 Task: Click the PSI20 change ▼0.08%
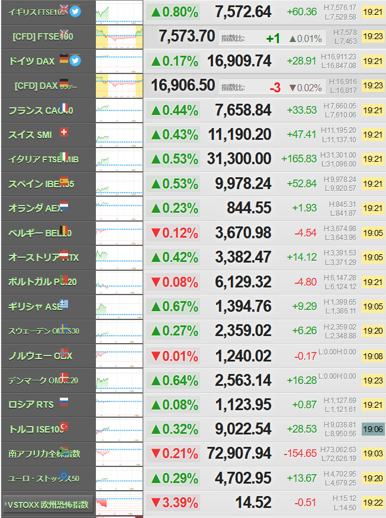pos(175,283)
